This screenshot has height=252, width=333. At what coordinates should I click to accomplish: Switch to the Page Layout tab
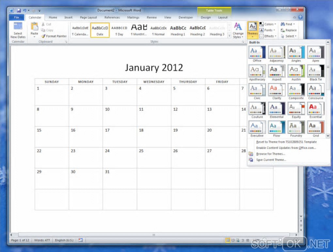pyautogui.click(x=88, y=17)
